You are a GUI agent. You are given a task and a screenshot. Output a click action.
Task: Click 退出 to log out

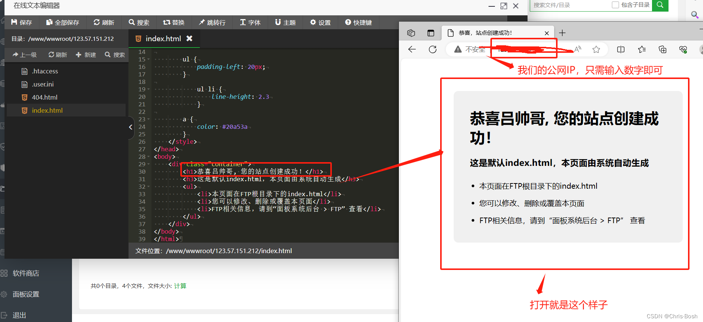(19, 315)
